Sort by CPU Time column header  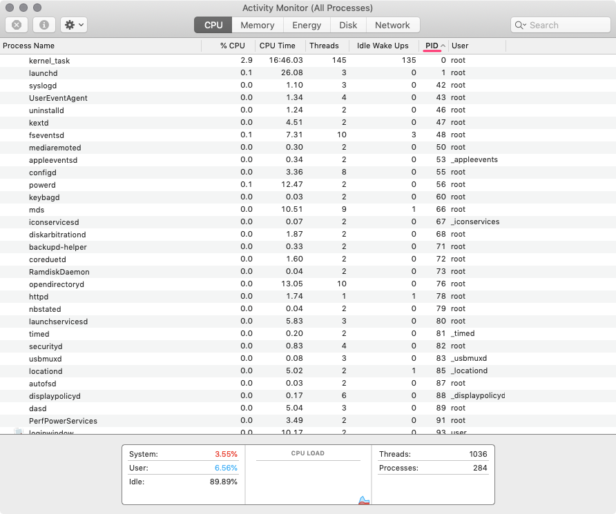[x=280, y=46]
